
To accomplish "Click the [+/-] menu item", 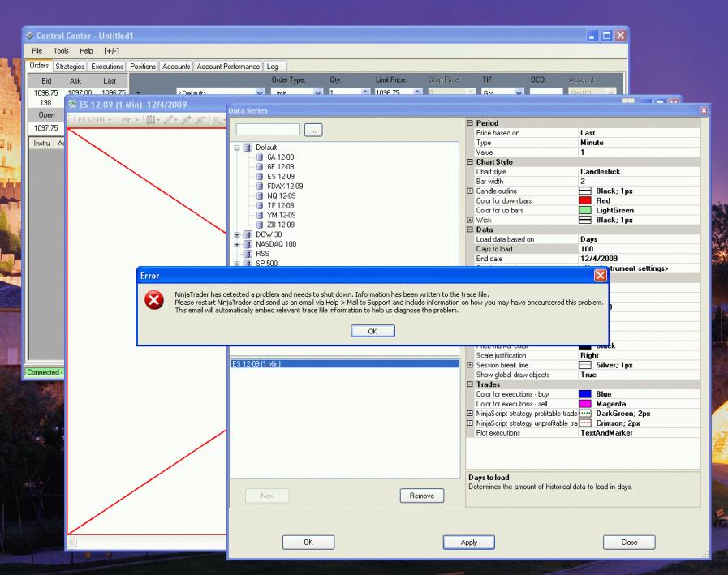I will 111,51.
